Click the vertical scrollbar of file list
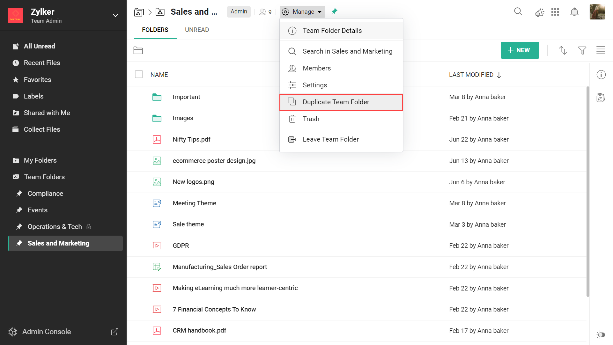The width and height of the screenshot is (613, 345). tap(587, 191)
